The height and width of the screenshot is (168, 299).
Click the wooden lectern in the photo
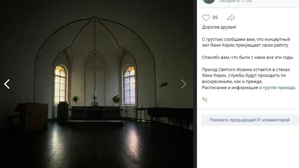click(31, 116)
